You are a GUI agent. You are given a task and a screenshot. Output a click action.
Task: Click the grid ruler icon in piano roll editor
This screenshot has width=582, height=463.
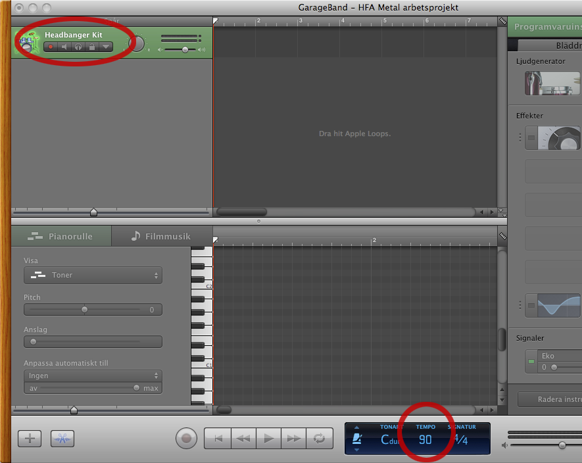tap(502, 236)
